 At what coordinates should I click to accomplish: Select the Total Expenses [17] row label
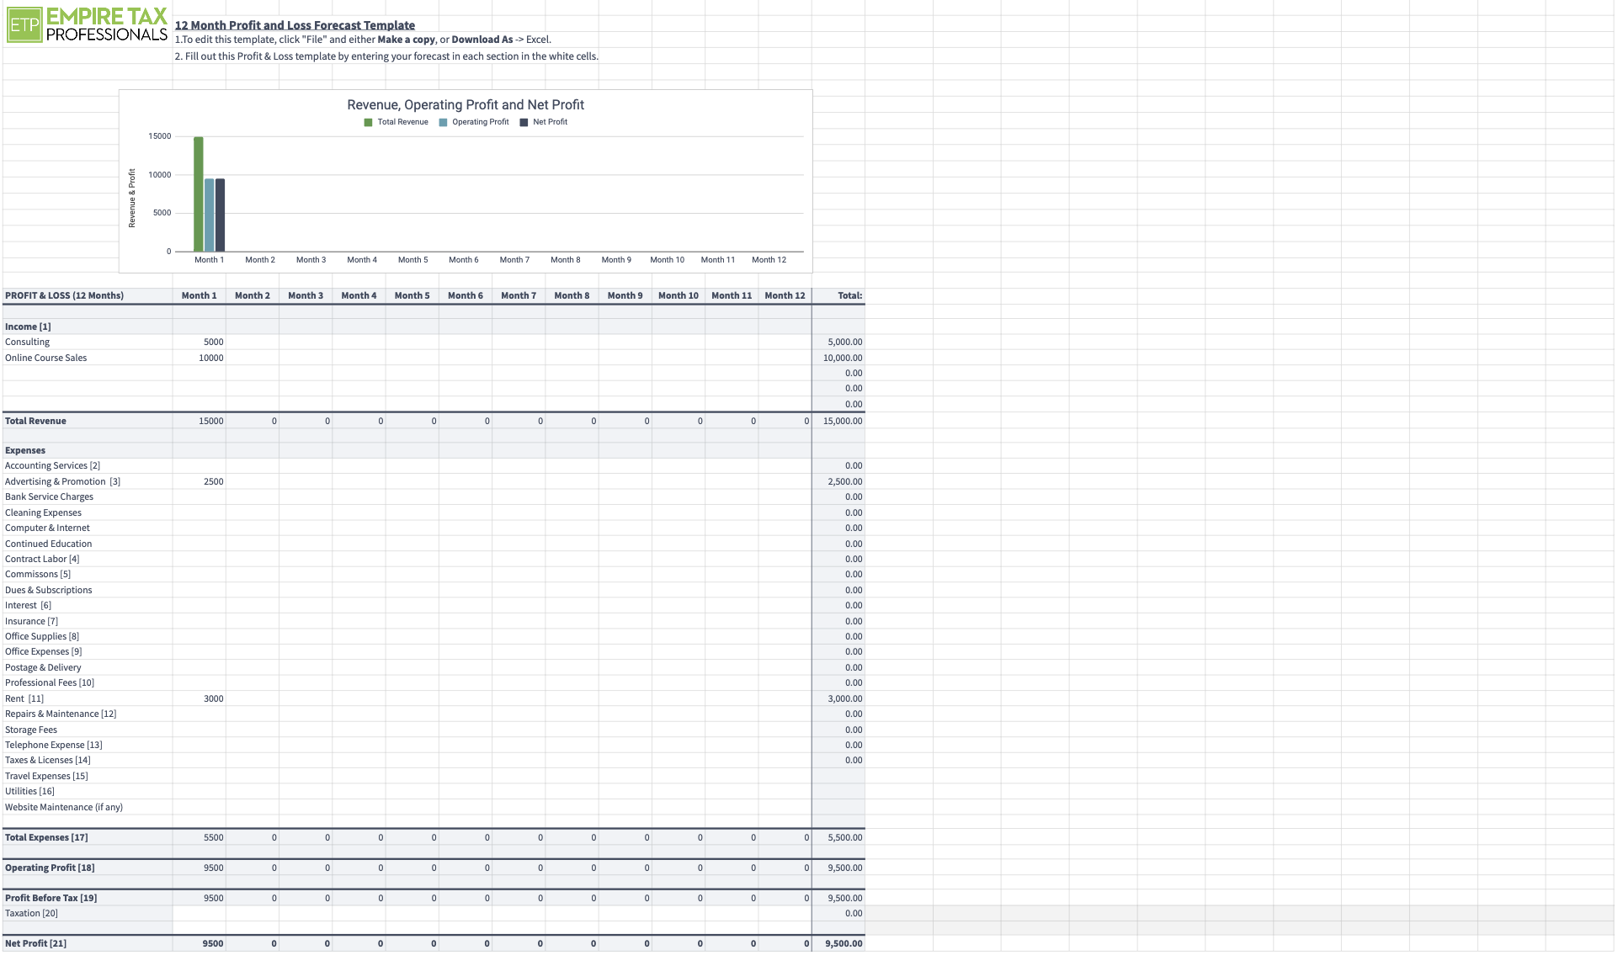click(45, 836)
